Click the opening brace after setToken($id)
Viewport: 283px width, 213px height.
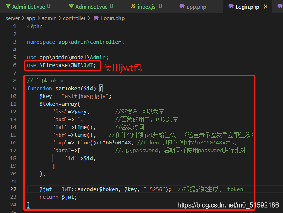pos(101,89)
